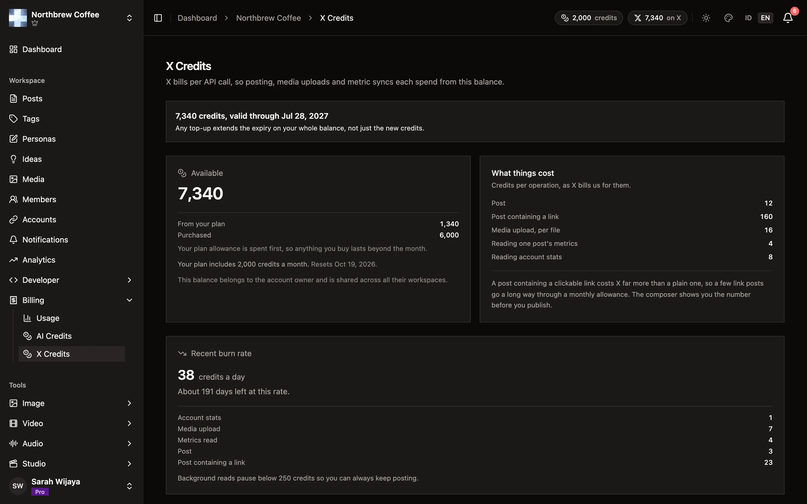Open Tags in the sidebar
The width and height of the screenshot is (807, 504).
[x=71, y=119]
